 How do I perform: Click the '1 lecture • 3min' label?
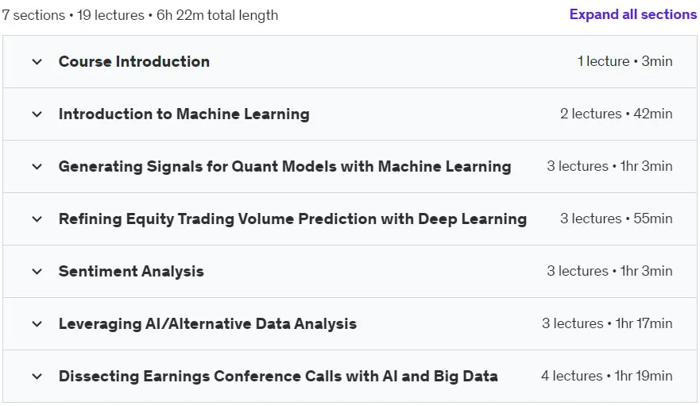[625, 61]
